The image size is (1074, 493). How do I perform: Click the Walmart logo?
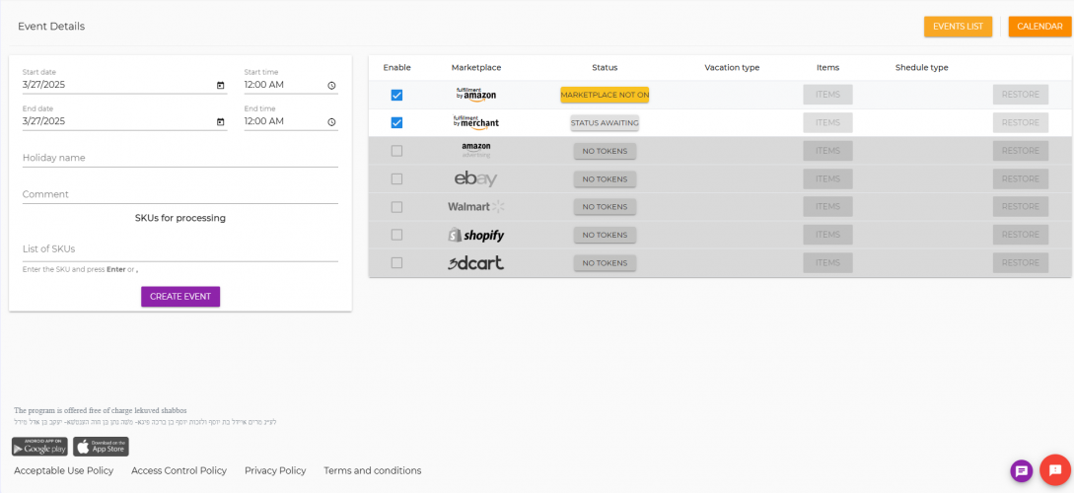pyautogui.click(x=476, y=206)
